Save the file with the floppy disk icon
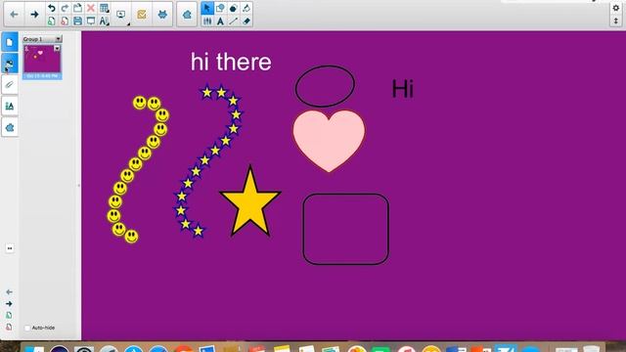 click(78, 21)
